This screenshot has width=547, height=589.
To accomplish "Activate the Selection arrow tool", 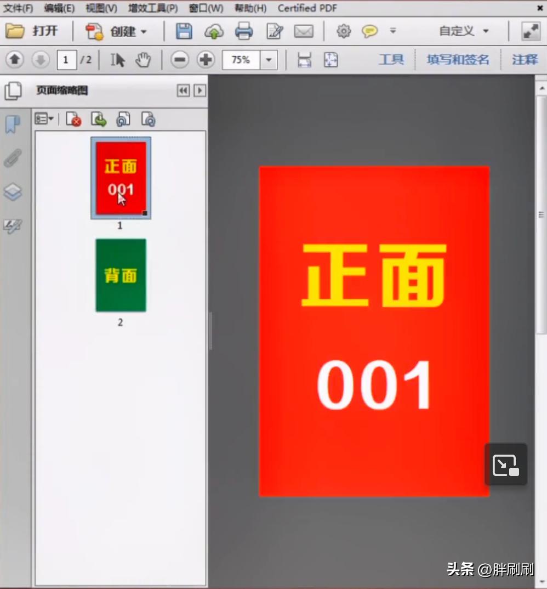I will click(x=117, y=60).
